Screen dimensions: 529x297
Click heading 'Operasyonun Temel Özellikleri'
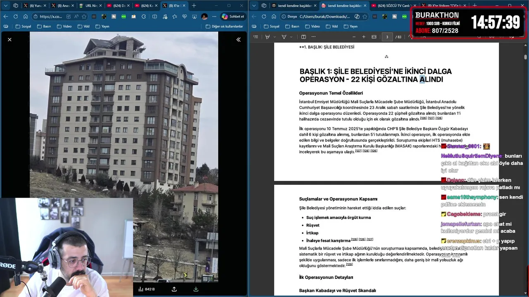click(x=331, y=93)
